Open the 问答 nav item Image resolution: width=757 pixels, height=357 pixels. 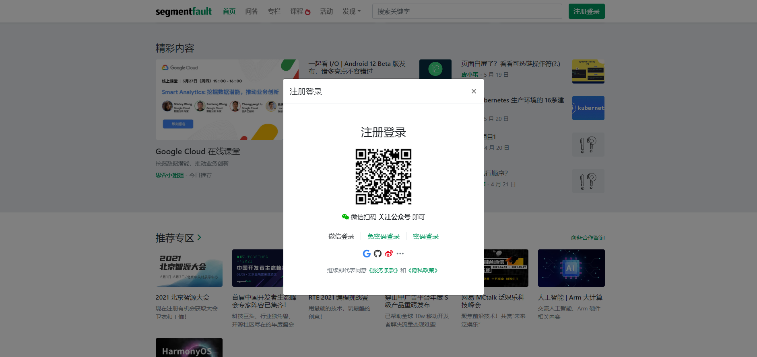(252, 11)
